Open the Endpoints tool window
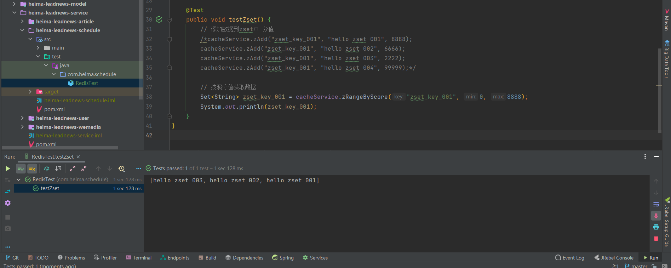 (x=175, y=258)
